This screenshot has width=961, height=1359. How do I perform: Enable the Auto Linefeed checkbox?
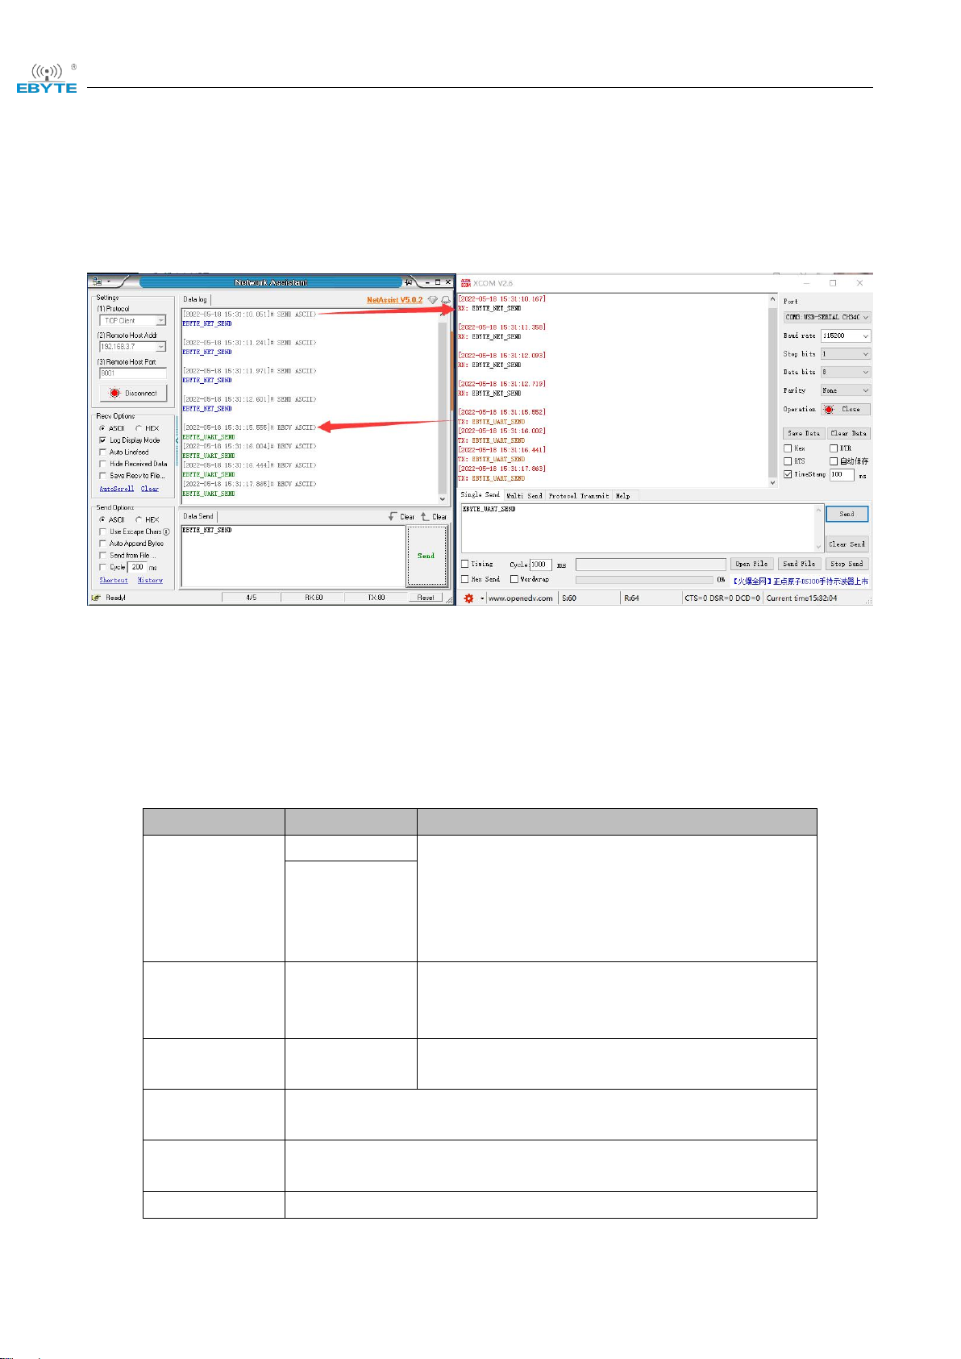[102, 452]
